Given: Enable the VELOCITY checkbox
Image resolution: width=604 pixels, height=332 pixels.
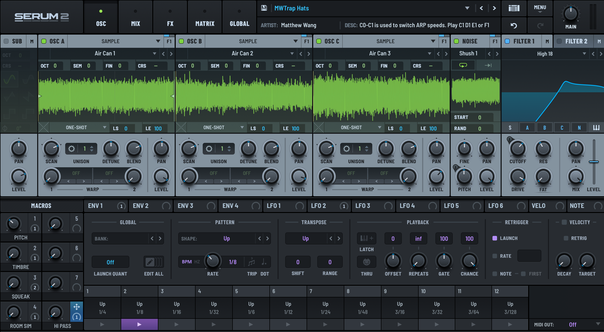Looking at the screenshot, I should (x=564, y=222).
